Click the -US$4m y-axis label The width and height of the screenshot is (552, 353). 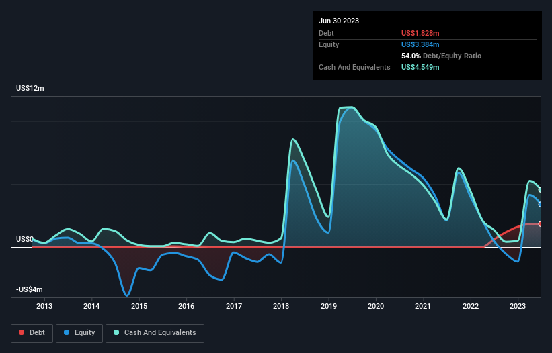pyautogui.click(x=29, y=289)
